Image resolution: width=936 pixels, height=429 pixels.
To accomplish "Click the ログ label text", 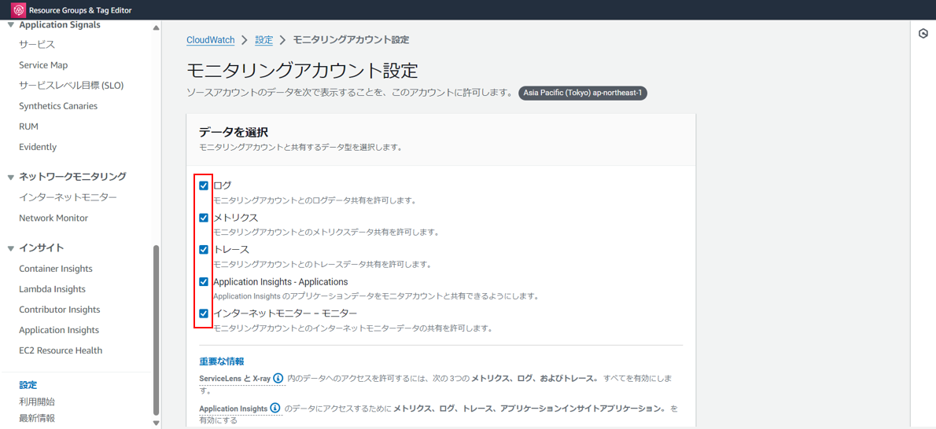I will tap(222, 185).
